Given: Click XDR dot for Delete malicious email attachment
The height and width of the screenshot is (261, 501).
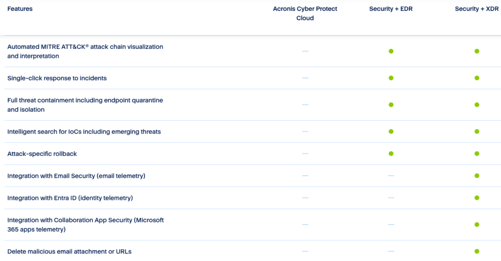Looking at the screenshot, I should tap(477, 251).
